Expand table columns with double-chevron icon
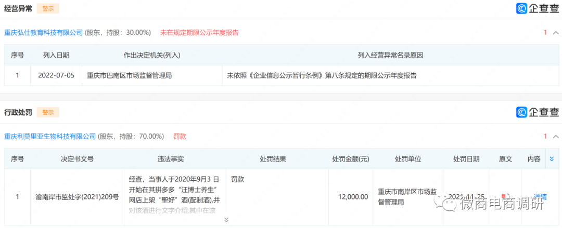This screenshot has height=228, width=562. point(552,159)
